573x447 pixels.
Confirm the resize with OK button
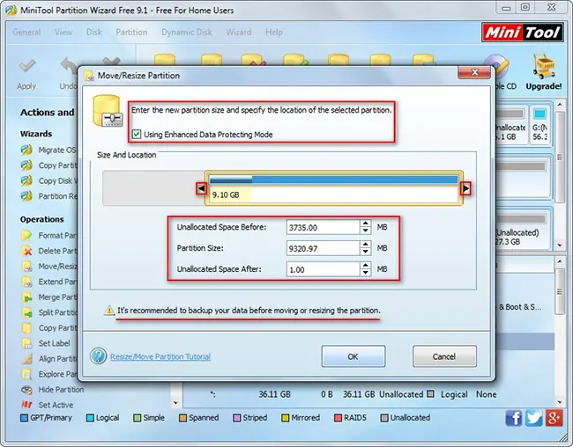click(353, 356)
